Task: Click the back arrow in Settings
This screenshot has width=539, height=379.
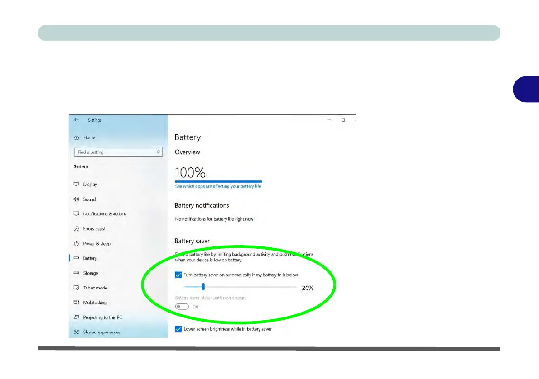Action: click(x=76, y=120)
